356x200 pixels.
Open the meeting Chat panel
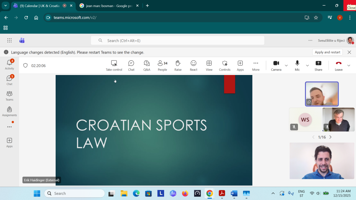coord(131,65)
